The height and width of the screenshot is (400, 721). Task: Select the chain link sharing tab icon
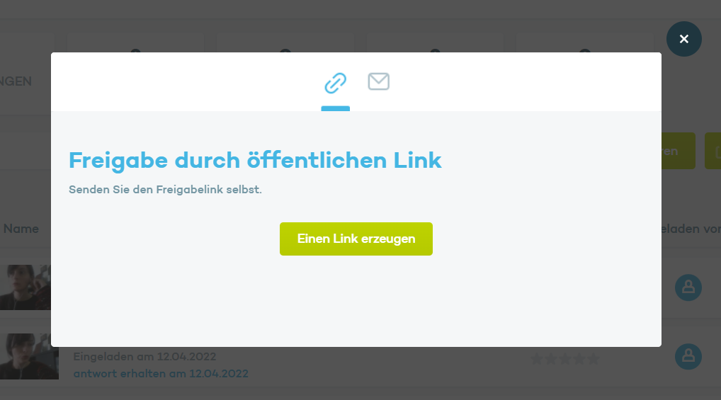(335, 83)
